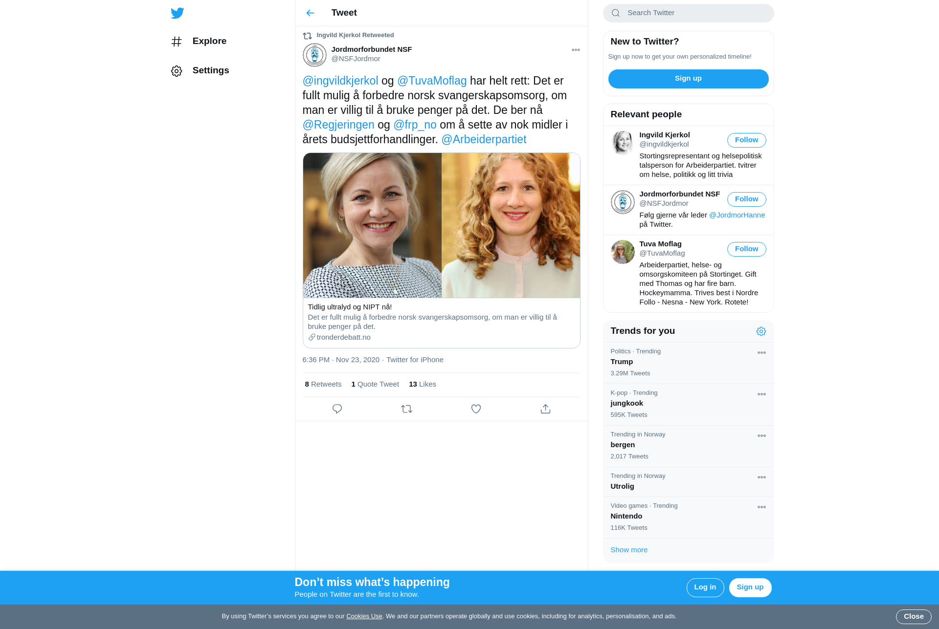939x629 pixels.
Task: Open @ingvildkjerkol handle in Relevant people
Action: click(x=664, y=144)
